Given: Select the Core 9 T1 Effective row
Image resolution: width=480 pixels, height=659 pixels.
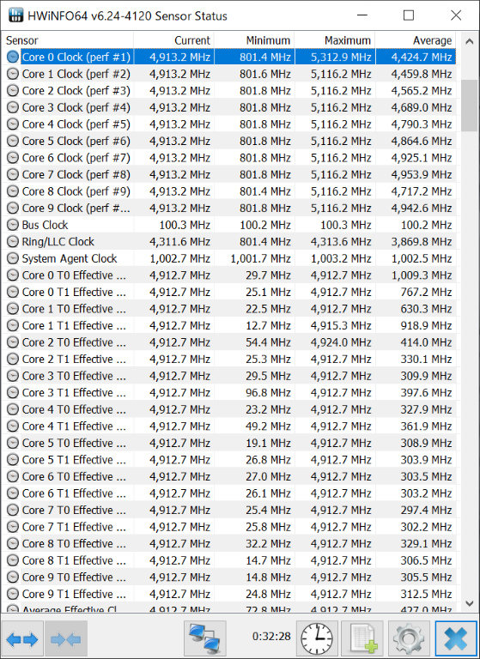Looking at the screenshot, I should (230, 594).
